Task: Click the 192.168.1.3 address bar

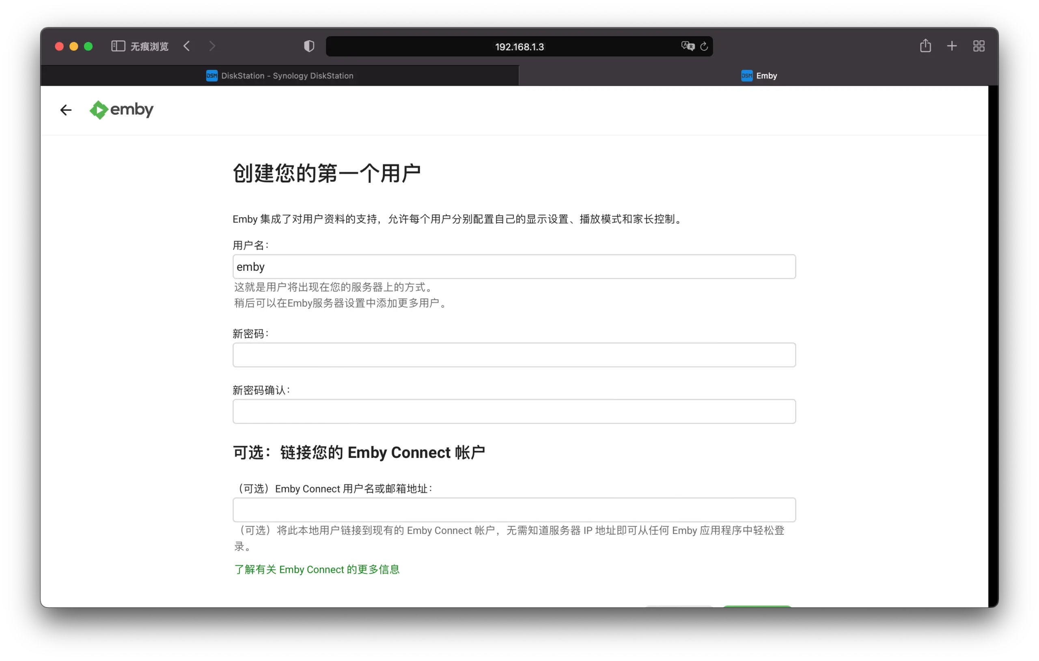Action: pyautogui.click(x=519, y=47)
